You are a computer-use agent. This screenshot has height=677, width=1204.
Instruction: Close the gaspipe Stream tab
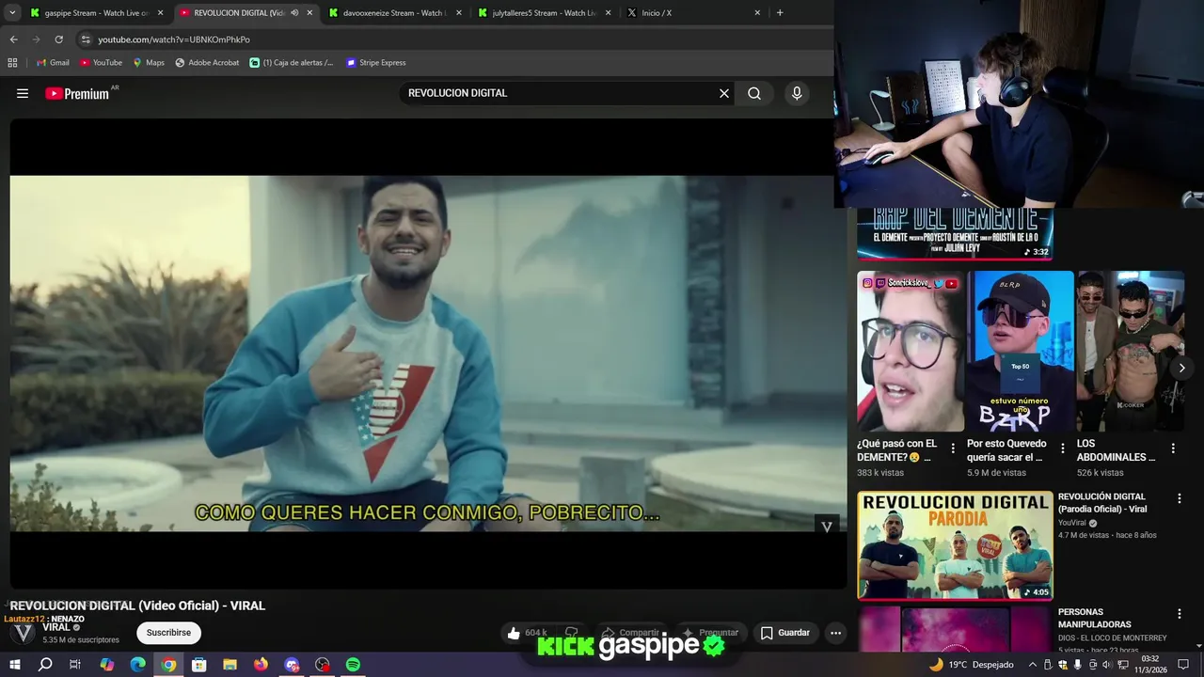[160, 13]
